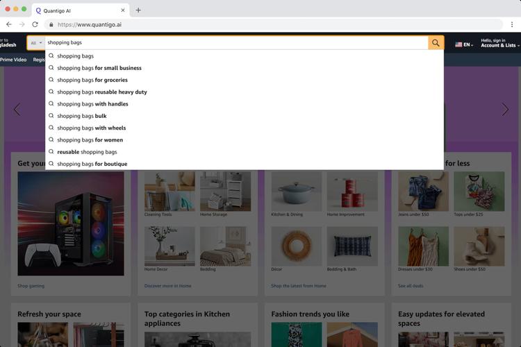The image size is (521, 347).
Task: Choose suggestion 'shopping bags for small business'
Action: 245,68
